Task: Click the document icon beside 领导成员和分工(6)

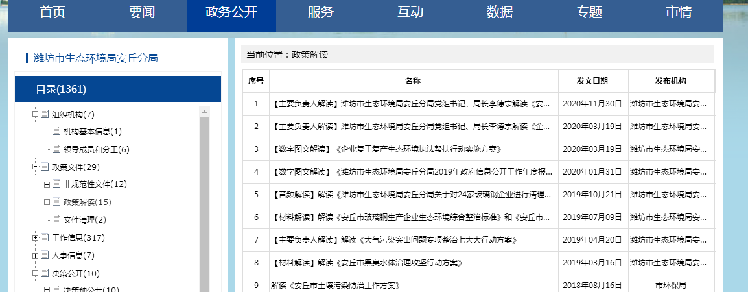Action: pyautogui.click(x=56, y=149)
